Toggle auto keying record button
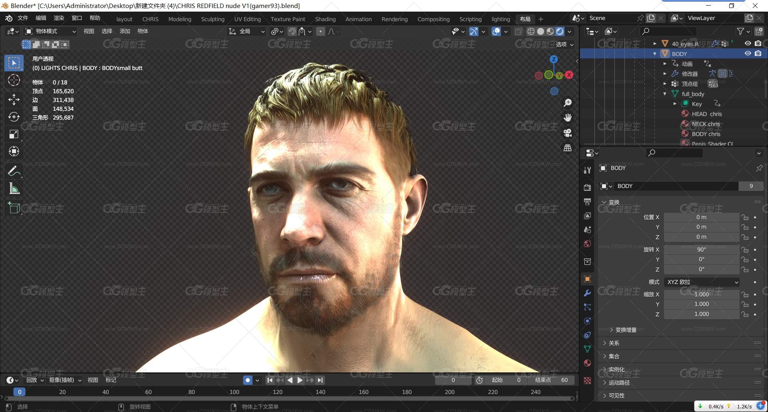 click(248, 380)
